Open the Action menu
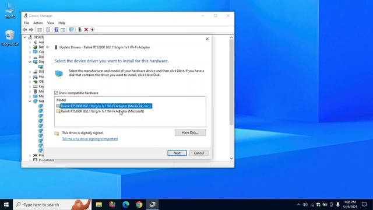Viewport: 373px width, 210px height. click(38, 23)
